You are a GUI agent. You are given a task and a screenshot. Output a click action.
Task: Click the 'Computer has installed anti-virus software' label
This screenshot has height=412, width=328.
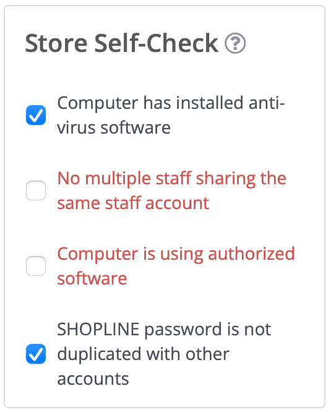tap(171, 115)
